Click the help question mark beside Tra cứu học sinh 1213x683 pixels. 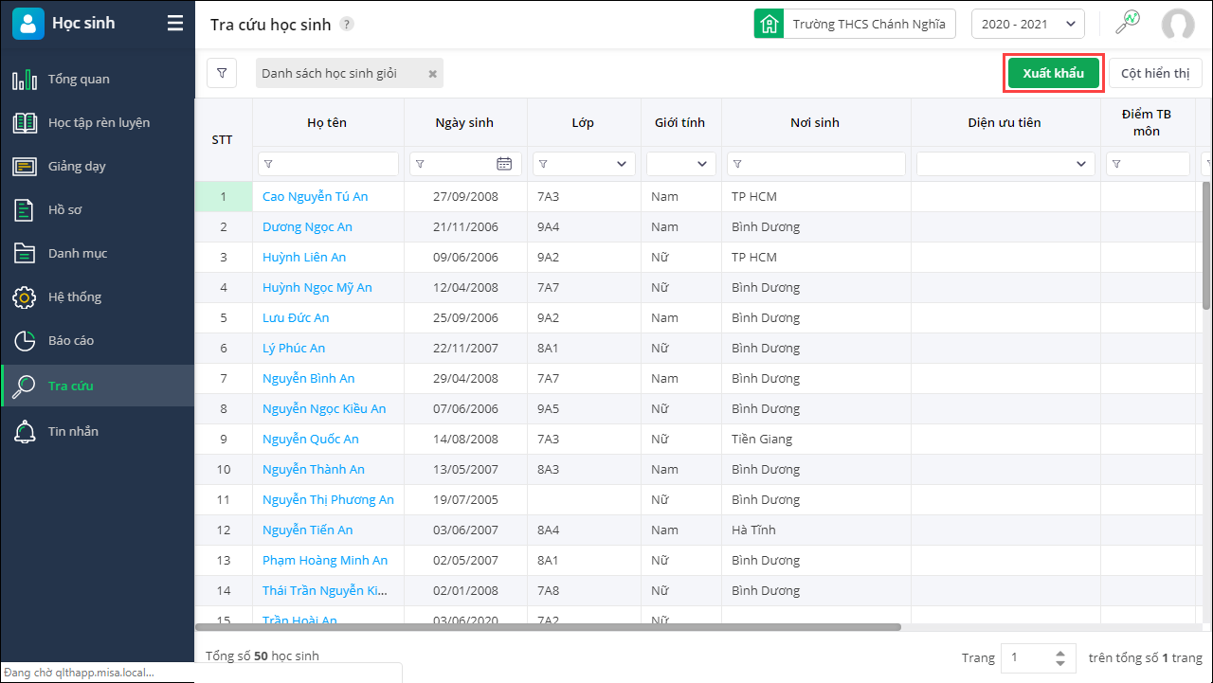[x=347, y=25]
